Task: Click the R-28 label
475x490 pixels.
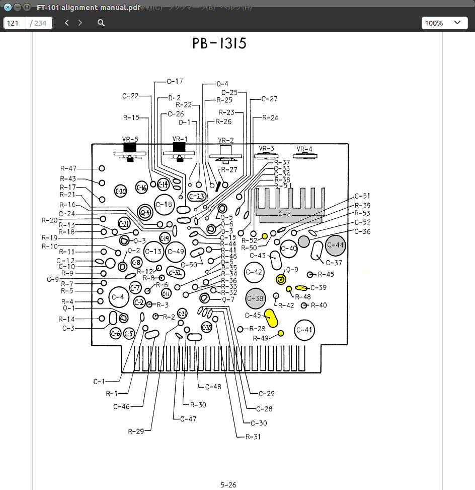Action: [257, 329]
